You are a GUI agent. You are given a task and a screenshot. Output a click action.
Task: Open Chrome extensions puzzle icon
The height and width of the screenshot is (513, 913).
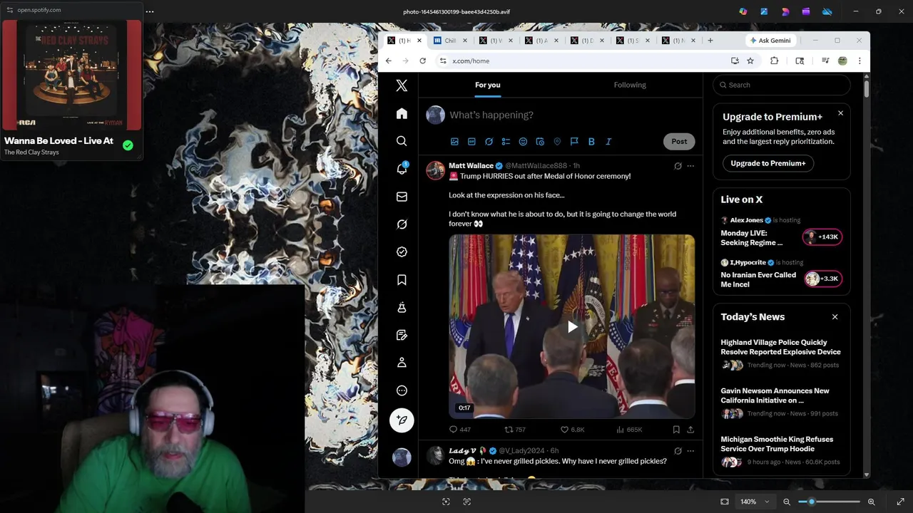774,61
